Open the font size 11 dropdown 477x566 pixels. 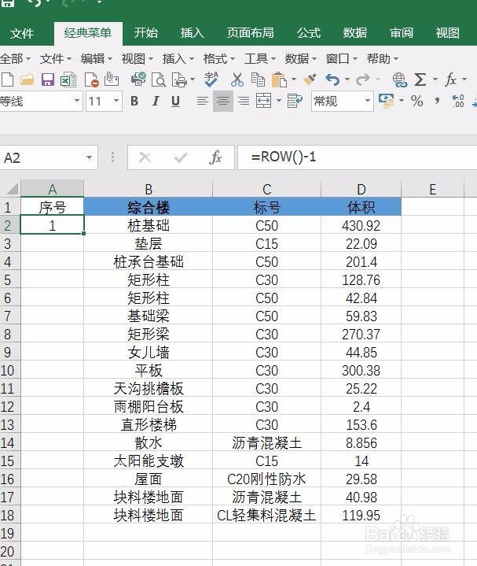(x=116, y=101)
